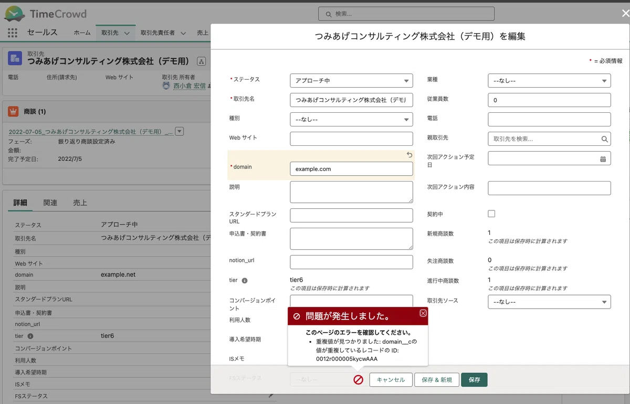Click the スタンダードプランURL input field
This screenshot has width=630, height=404.
[x=351, y=215]
